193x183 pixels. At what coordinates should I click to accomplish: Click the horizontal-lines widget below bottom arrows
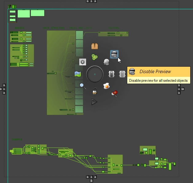[x=91, y=181]
